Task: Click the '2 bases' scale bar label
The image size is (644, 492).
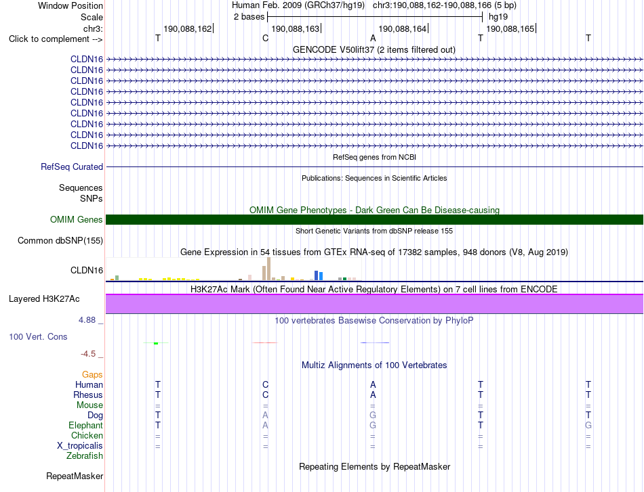Action: pos(249,17)
